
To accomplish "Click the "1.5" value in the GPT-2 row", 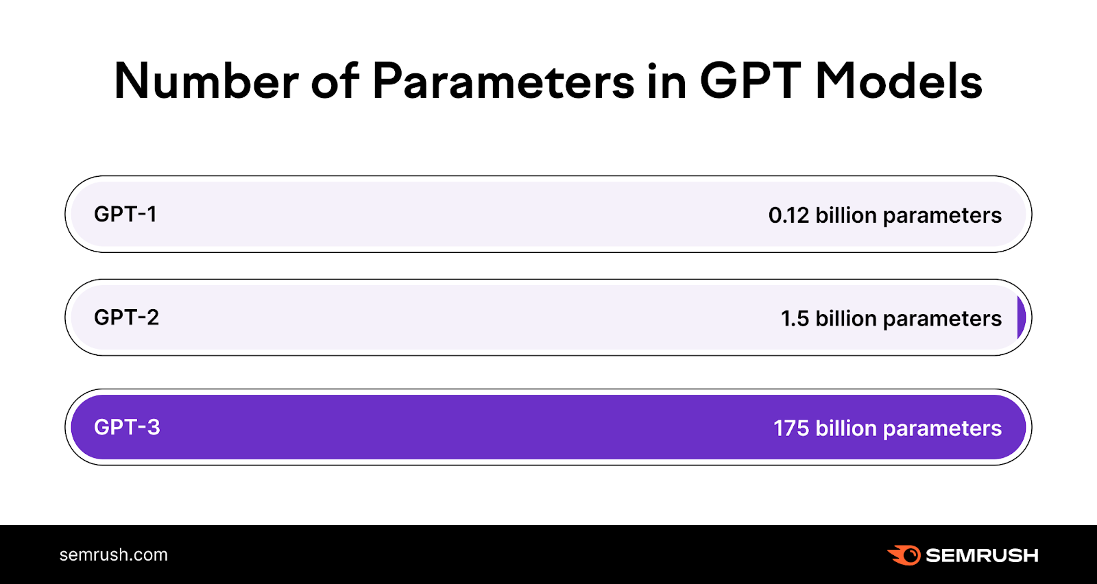I will click(x=795, y=319).
